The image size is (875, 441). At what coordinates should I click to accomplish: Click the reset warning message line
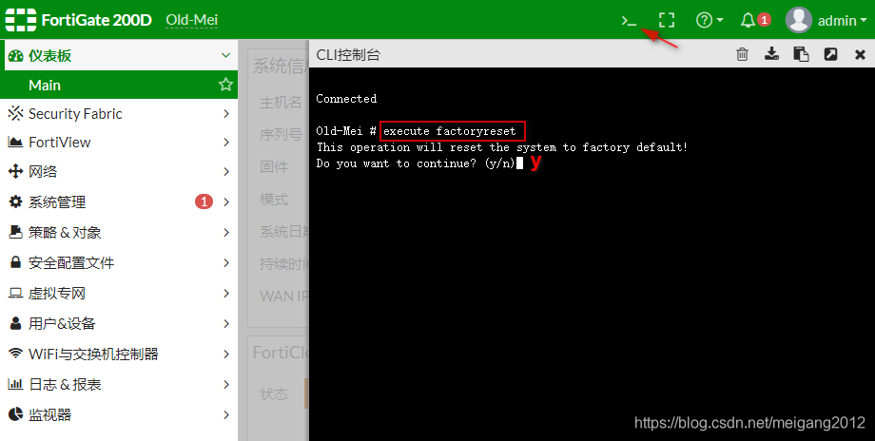(x=501, y=147)
